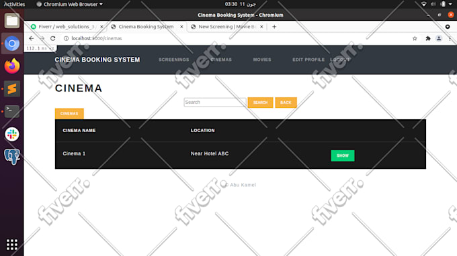Click the Wi-Fi status icon
The width and height of the screenshot is (457, 256).
[424, 4]
